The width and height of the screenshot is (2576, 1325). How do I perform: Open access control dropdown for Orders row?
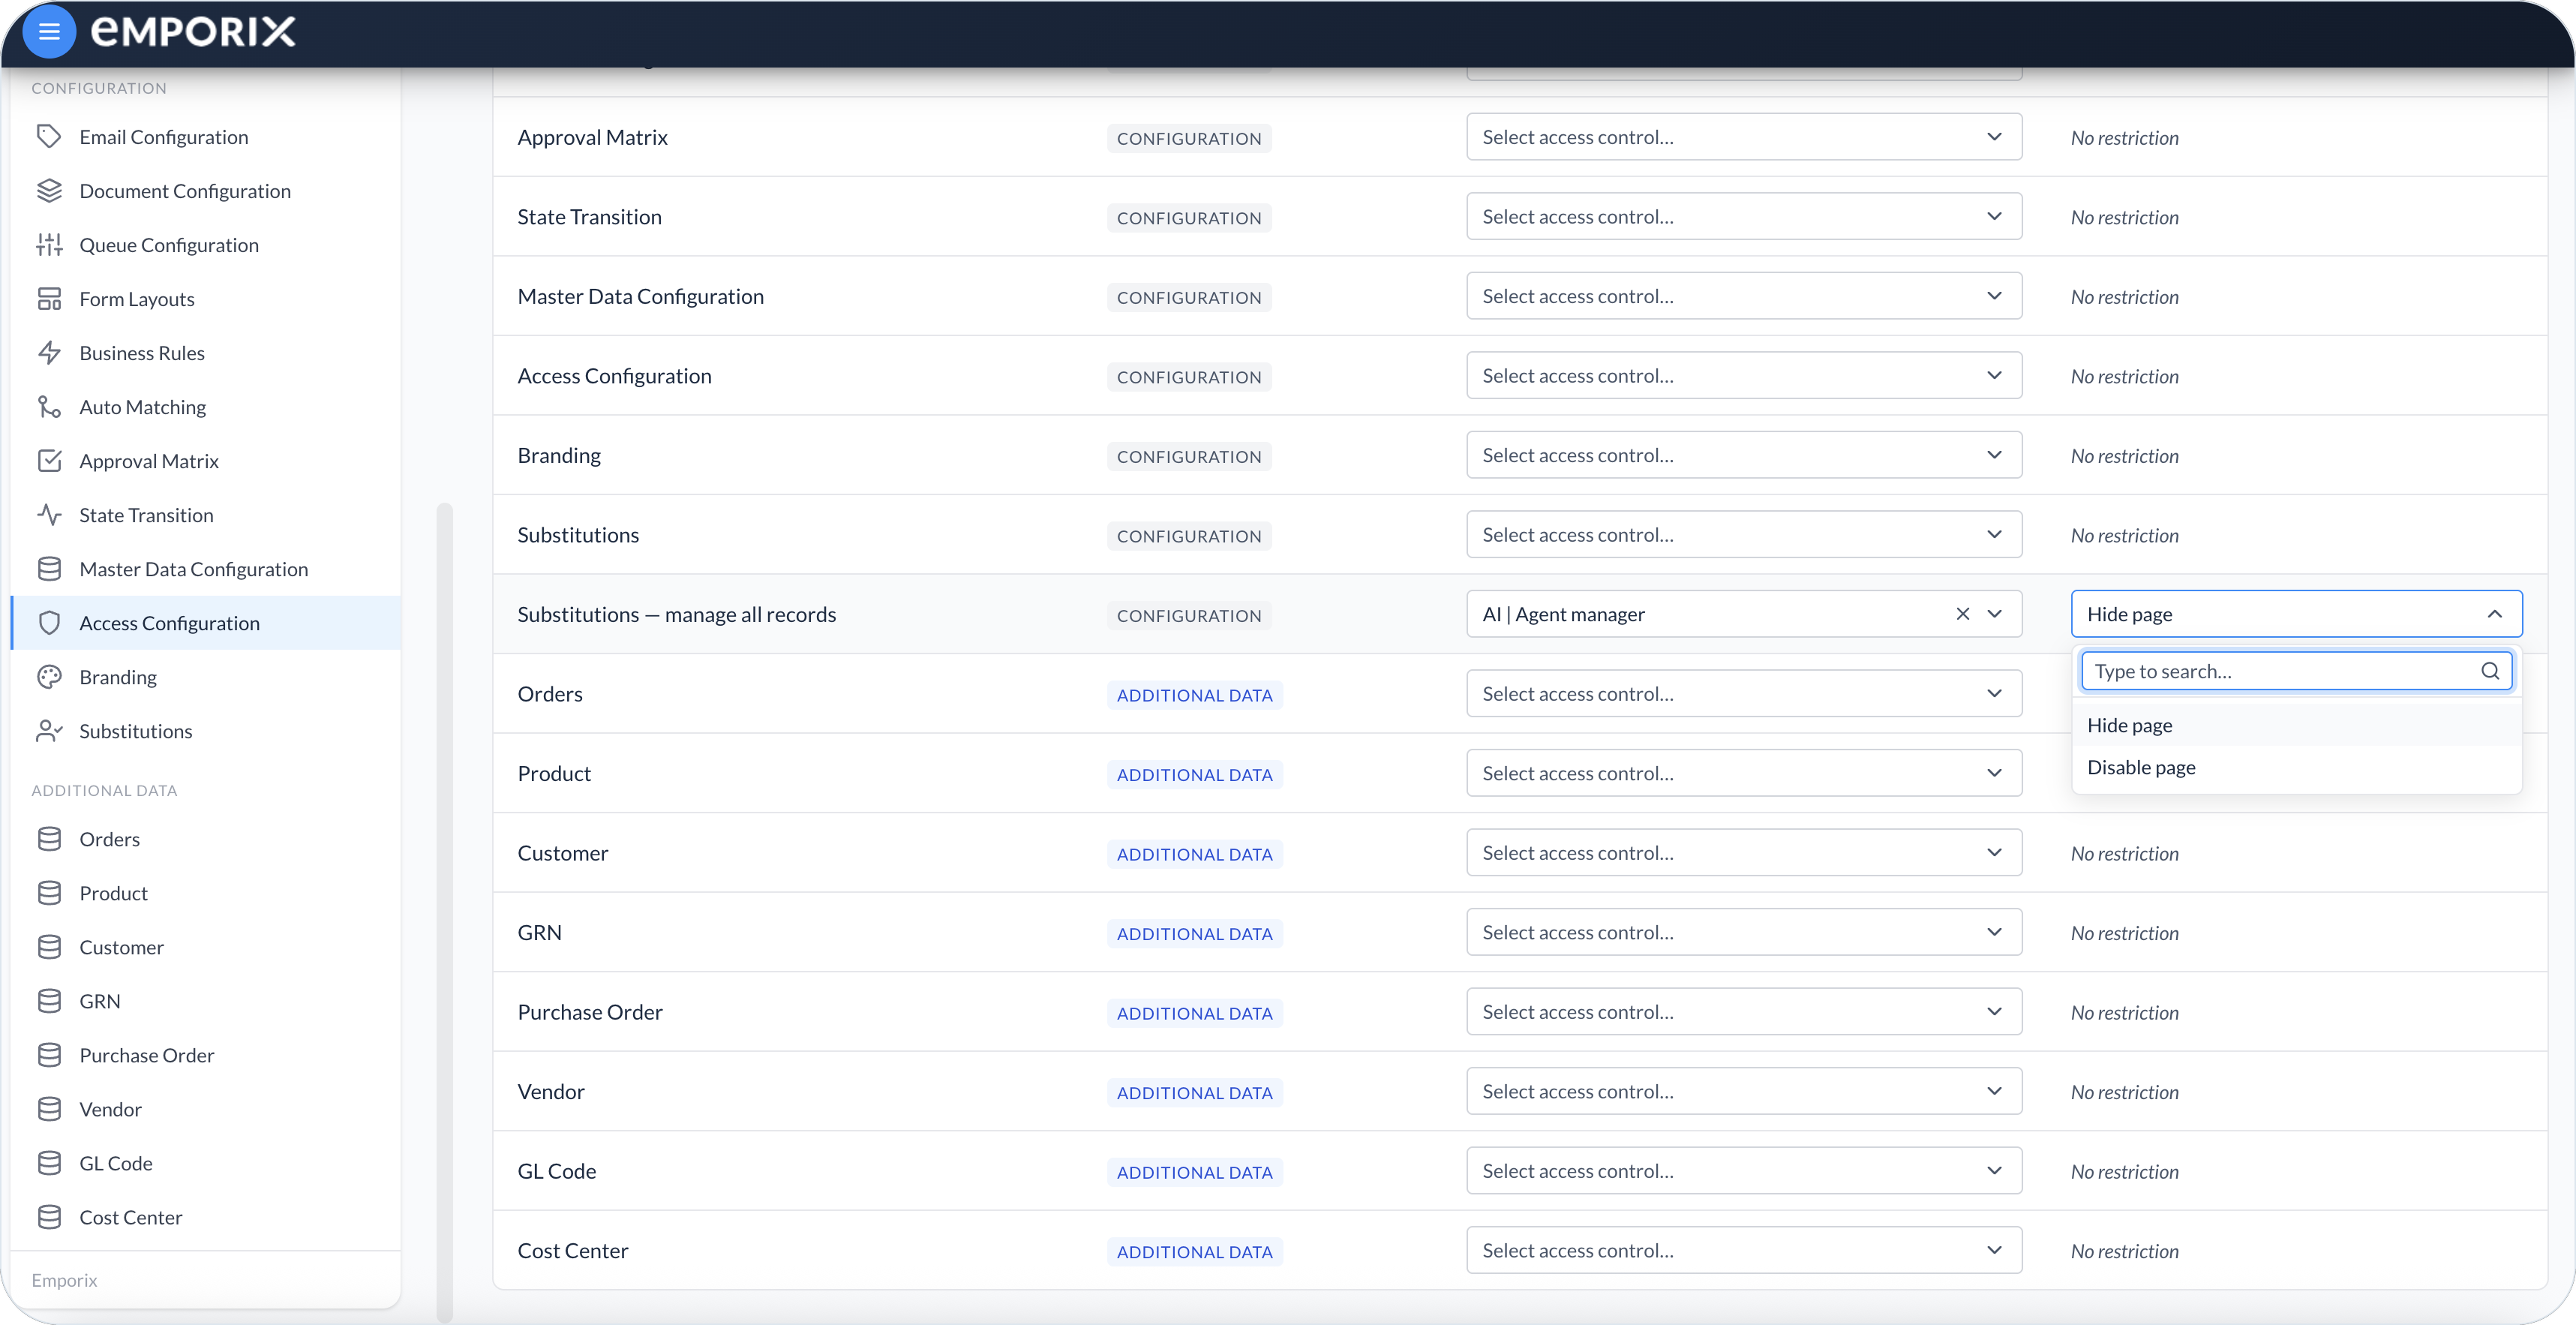1744,693
